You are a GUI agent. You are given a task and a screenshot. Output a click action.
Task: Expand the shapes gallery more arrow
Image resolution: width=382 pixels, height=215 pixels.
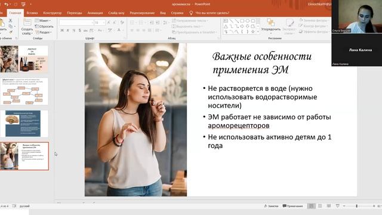click(258, 32)
